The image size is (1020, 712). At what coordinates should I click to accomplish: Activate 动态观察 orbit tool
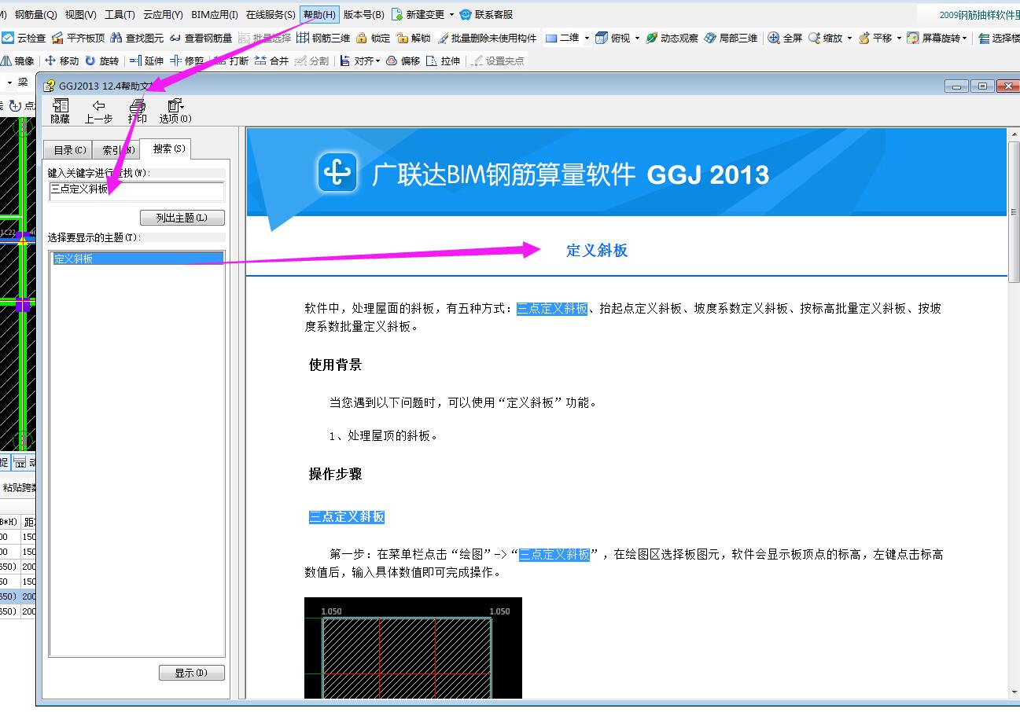(x=672, y=38)
